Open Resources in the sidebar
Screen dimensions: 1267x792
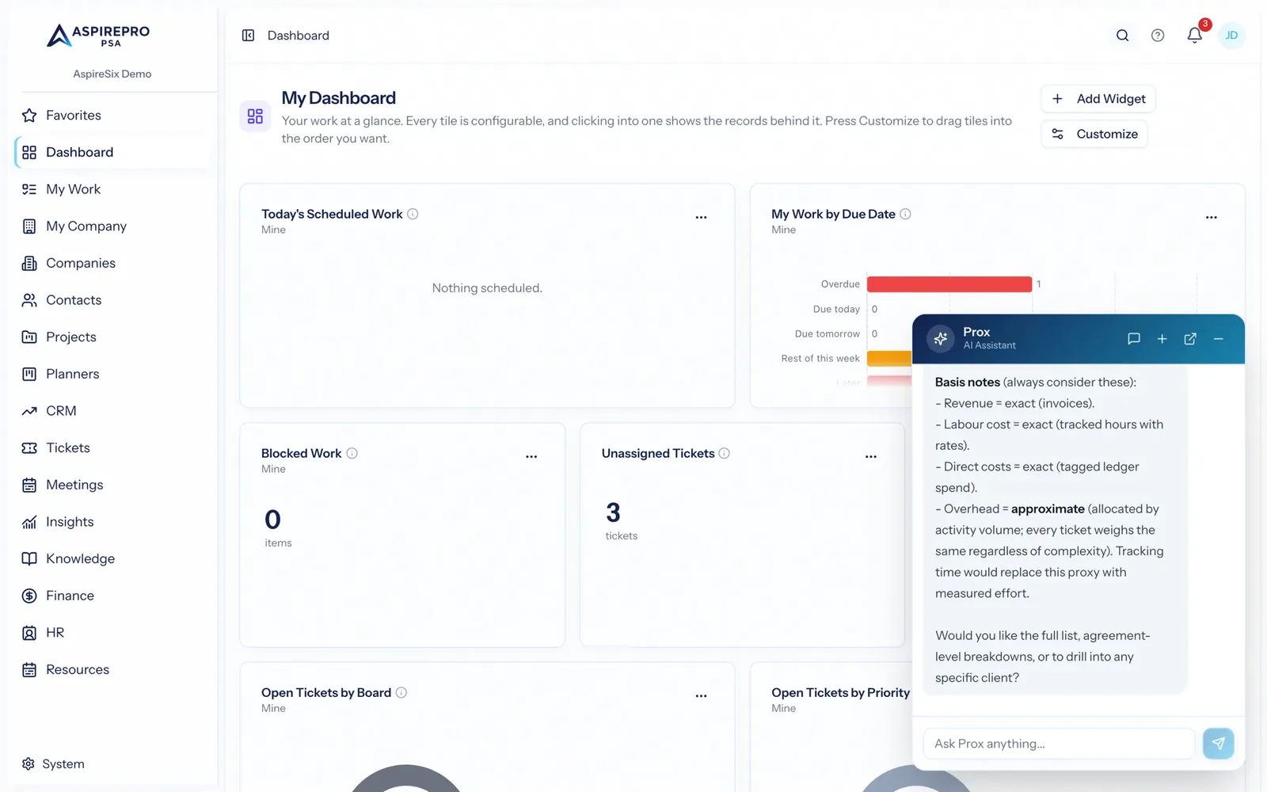coord(113,670)
